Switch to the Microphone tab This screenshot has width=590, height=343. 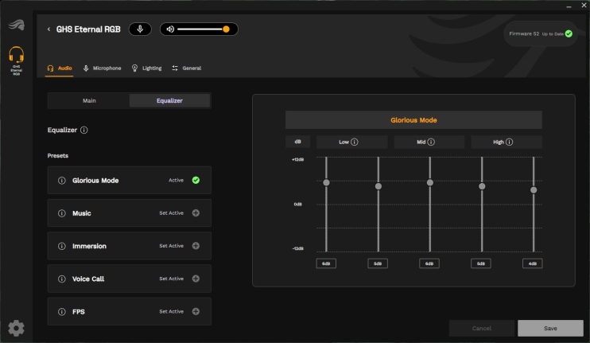click(x=103, y=68)
